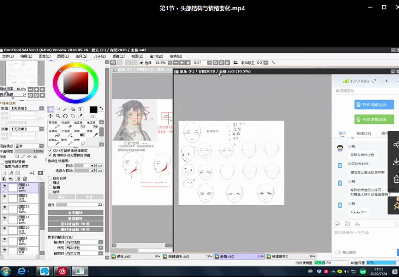Select the lasso selection tool

pos(58,109)
